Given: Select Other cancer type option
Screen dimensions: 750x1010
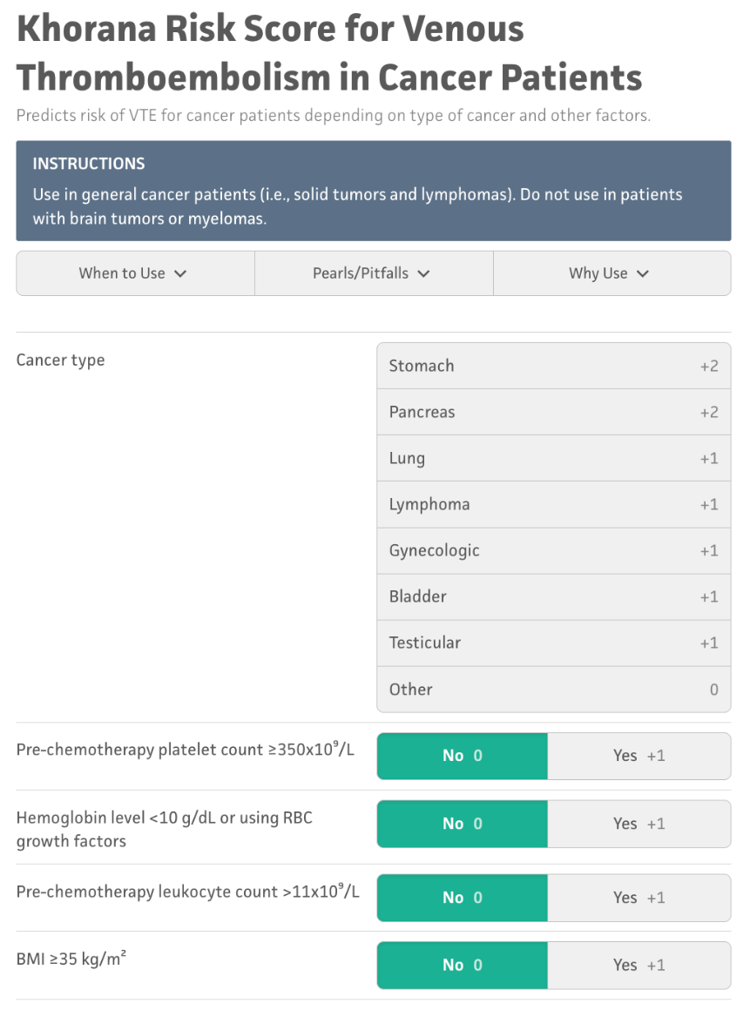Looking at the screenshot, I should click(553, 689).
